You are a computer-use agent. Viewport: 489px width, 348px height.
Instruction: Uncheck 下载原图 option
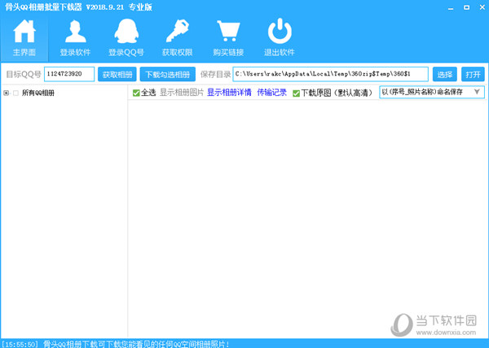296,93
